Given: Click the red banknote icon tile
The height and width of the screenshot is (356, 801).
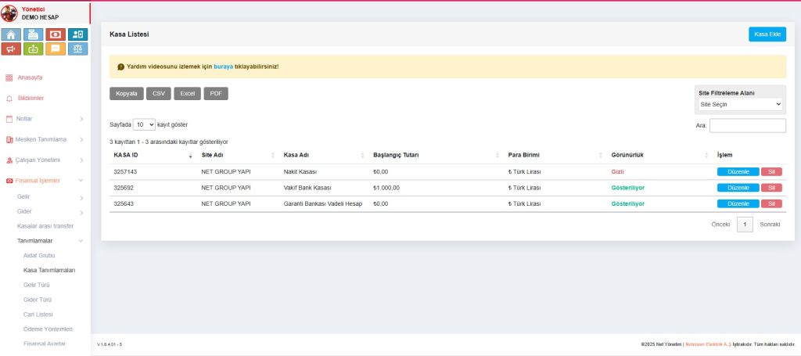Looking at the screenshot, I should click(56, 34).
